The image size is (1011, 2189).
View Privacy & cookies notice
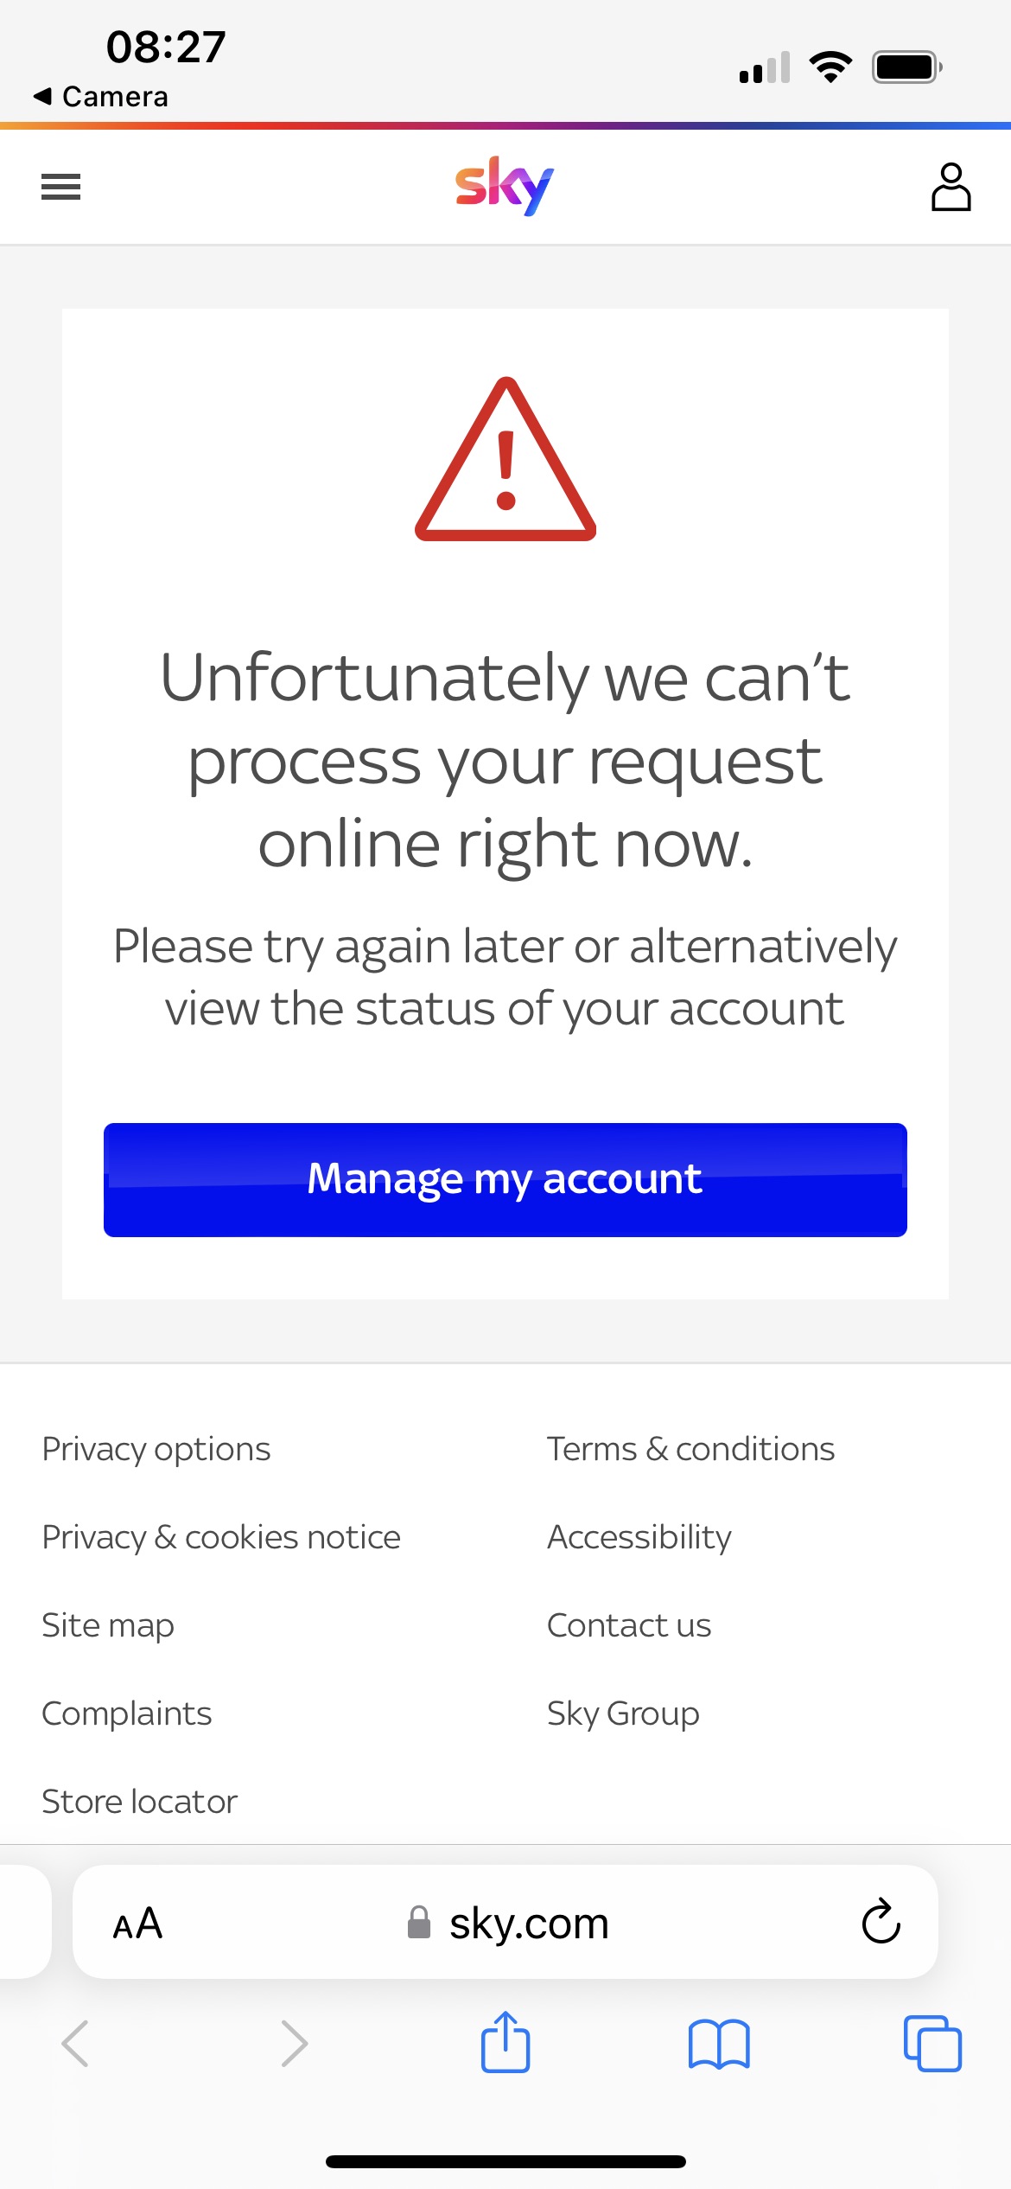221,1537
